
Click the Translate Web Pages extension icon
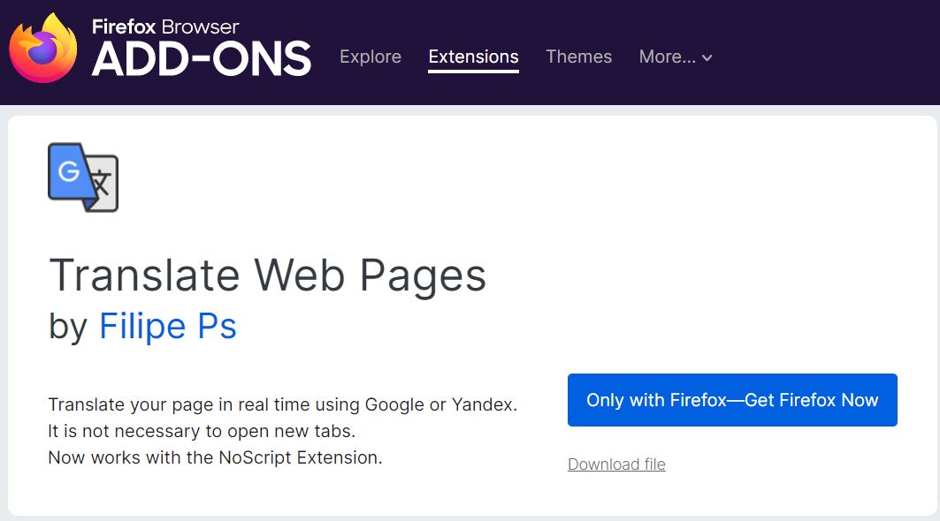[x=83, y=177]
